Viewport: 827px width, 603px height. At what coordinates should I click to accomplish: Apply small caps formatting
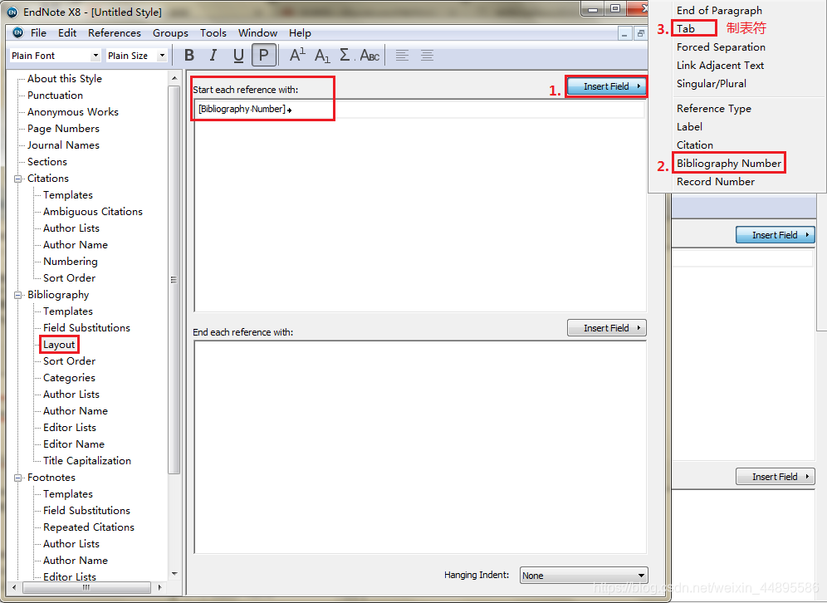pyautogui.click(x=369, y=56)
